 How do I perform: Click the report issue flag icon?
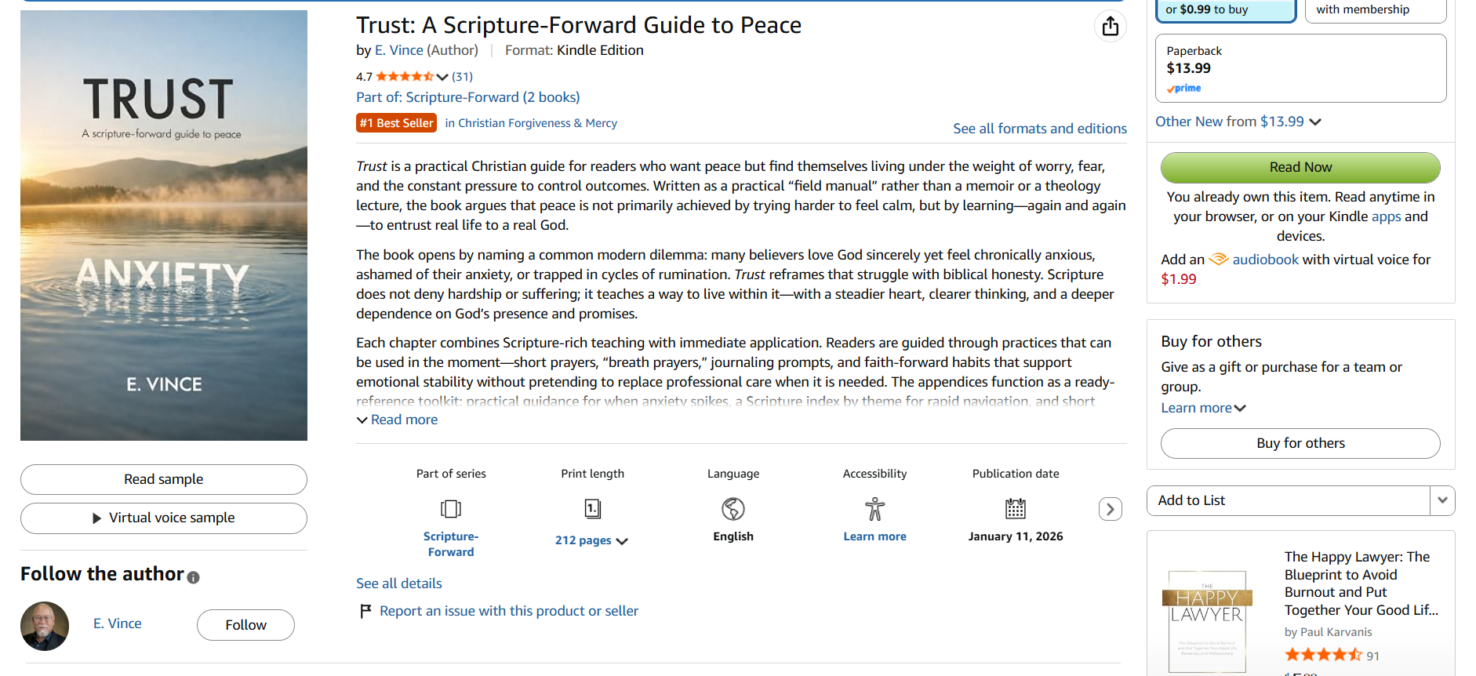[365, 611]
